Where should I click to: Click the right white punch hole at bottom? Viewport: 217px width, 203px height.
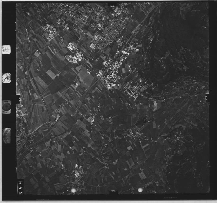140,190
